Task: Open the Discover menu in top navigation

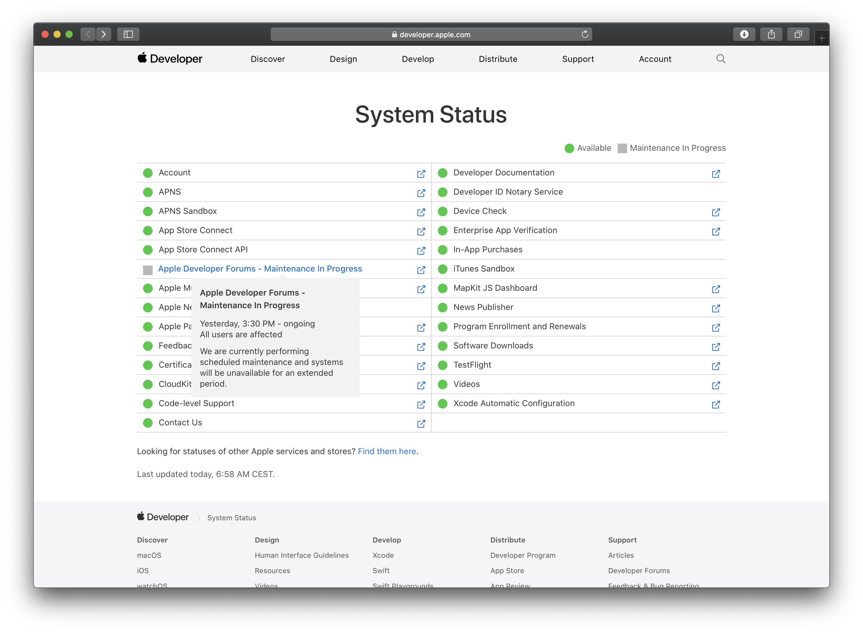Action: [x=268, y=59]
